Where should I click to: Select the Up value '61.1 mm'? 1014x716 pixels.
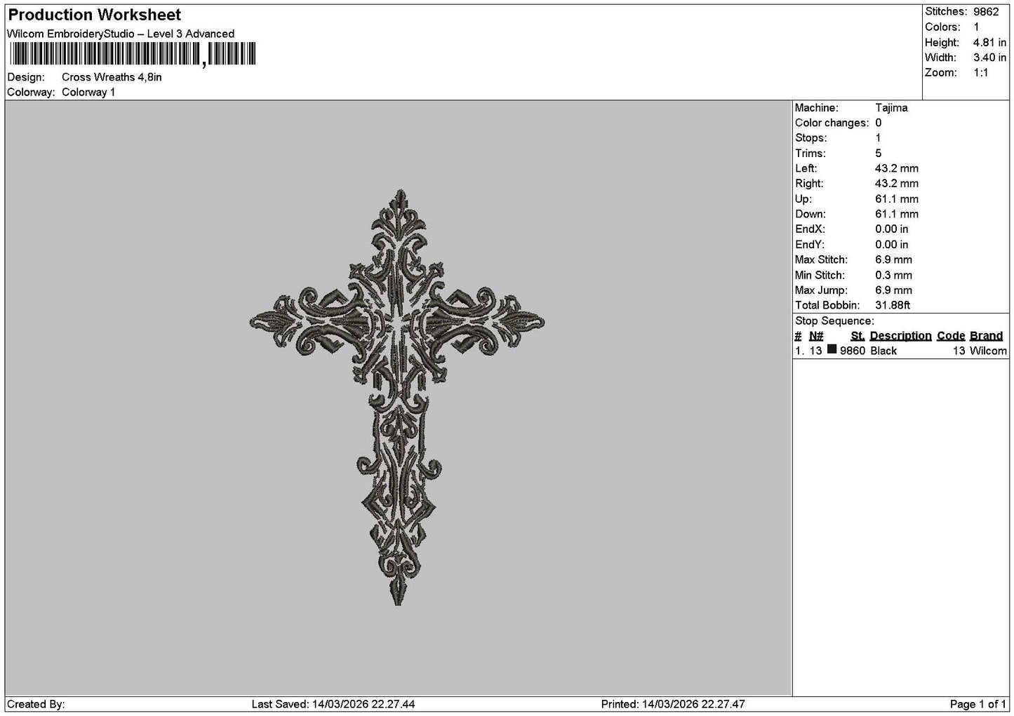(x=897, y=199)
